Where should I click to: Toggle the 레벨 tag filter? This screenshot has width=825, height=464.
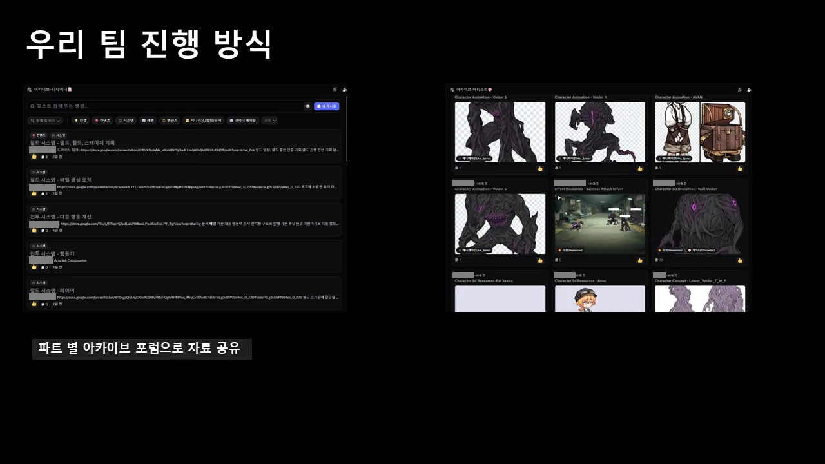coord(148,121)
